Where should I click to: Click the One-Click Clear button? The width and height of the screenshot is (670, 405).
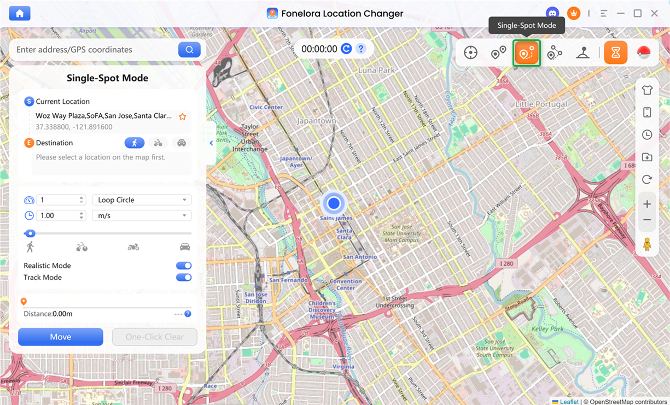[155, 337]
